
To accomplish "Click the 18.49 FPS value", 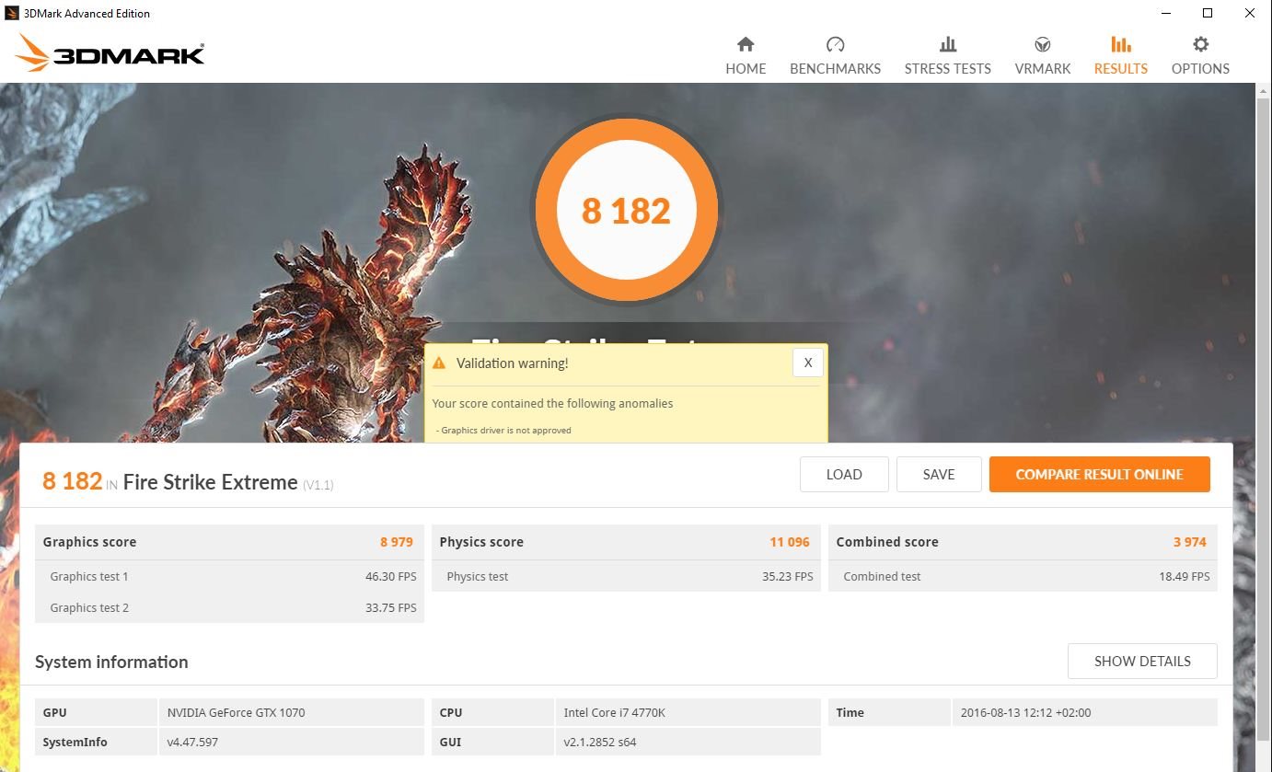I will (1184, 576).
